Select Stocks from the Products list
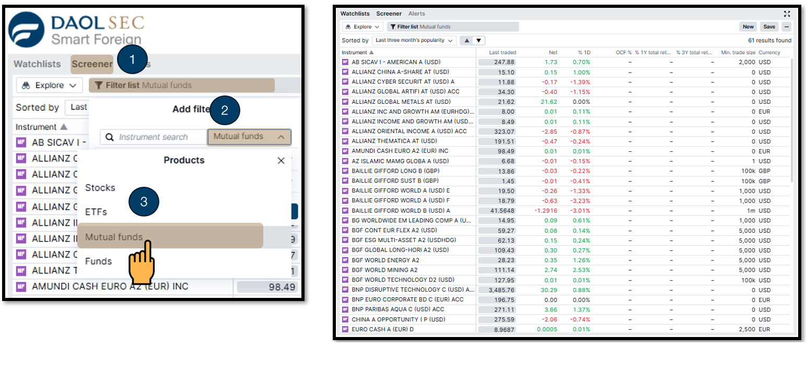Image resolution: width=806 pixels, height=385 pixels. pyautogui.click(x=100, y=188)
